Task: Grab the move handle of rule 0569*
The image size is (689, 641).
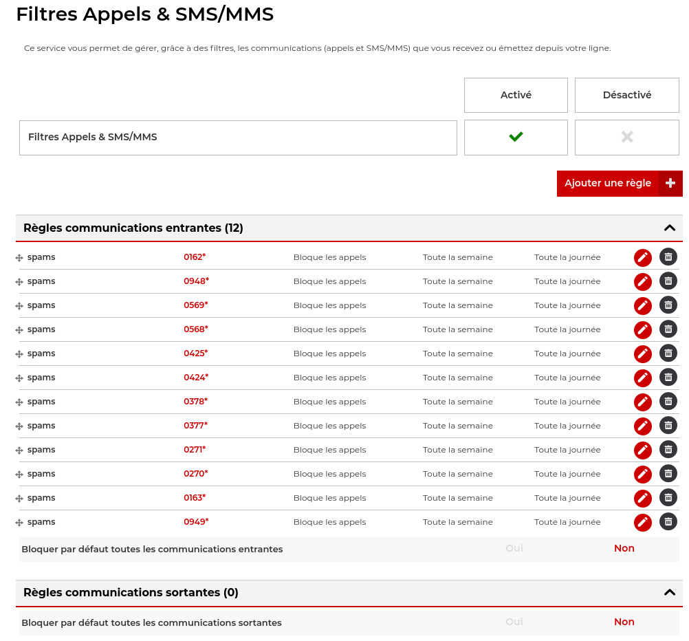Action: coord(19,307)
